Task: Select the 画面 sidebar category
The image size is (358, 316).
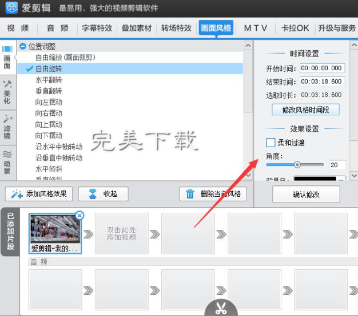Action: [x=7, y=58]
